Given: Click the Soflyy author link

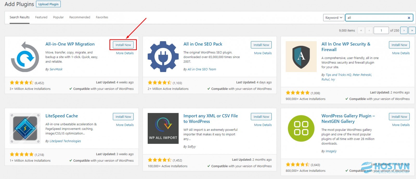Looking at the screenshot, I should pos(192,147).
